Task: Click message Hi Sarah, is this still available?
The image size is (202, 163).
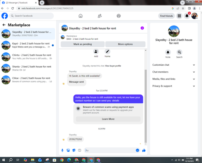Action: pyautogui.click(x=84, y=76)
